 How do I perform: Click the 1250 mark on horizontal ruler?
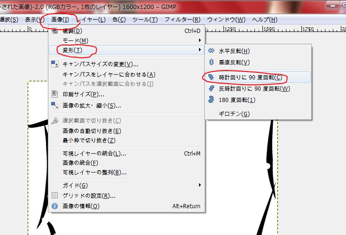(230, 29)
